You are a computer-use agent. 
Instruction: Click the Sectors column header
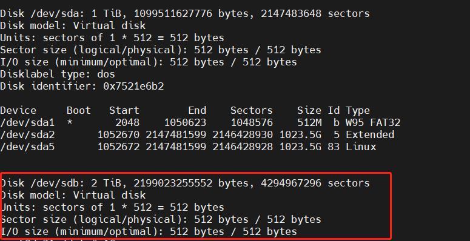252,110
